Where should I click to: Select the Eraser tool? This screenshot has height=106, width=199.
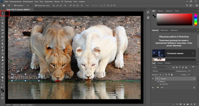2,50
